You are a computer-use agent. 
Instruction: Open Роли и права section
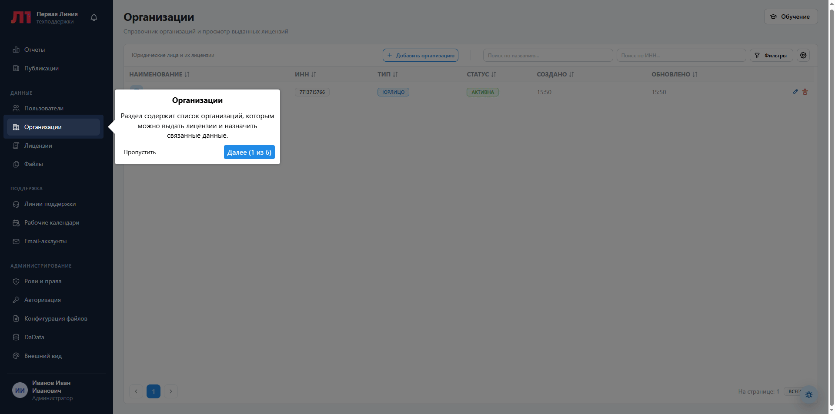coord(53,281)
